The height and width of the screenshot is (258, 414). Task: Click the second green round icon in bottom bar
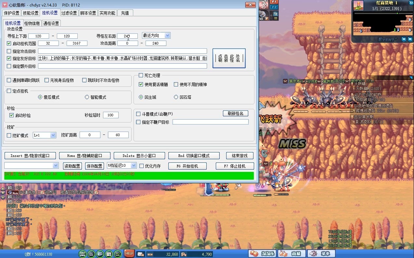[92, 254]
